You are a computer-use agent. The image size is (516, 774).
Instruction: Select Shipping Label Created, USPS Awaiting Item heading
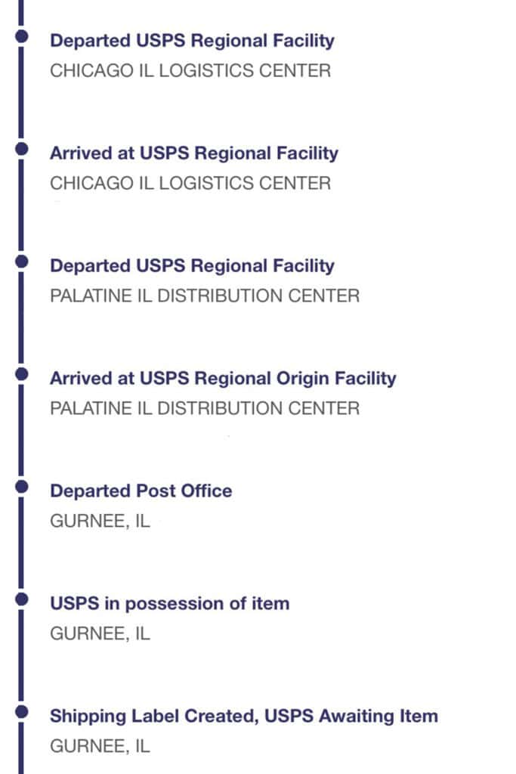click(244, 717)
